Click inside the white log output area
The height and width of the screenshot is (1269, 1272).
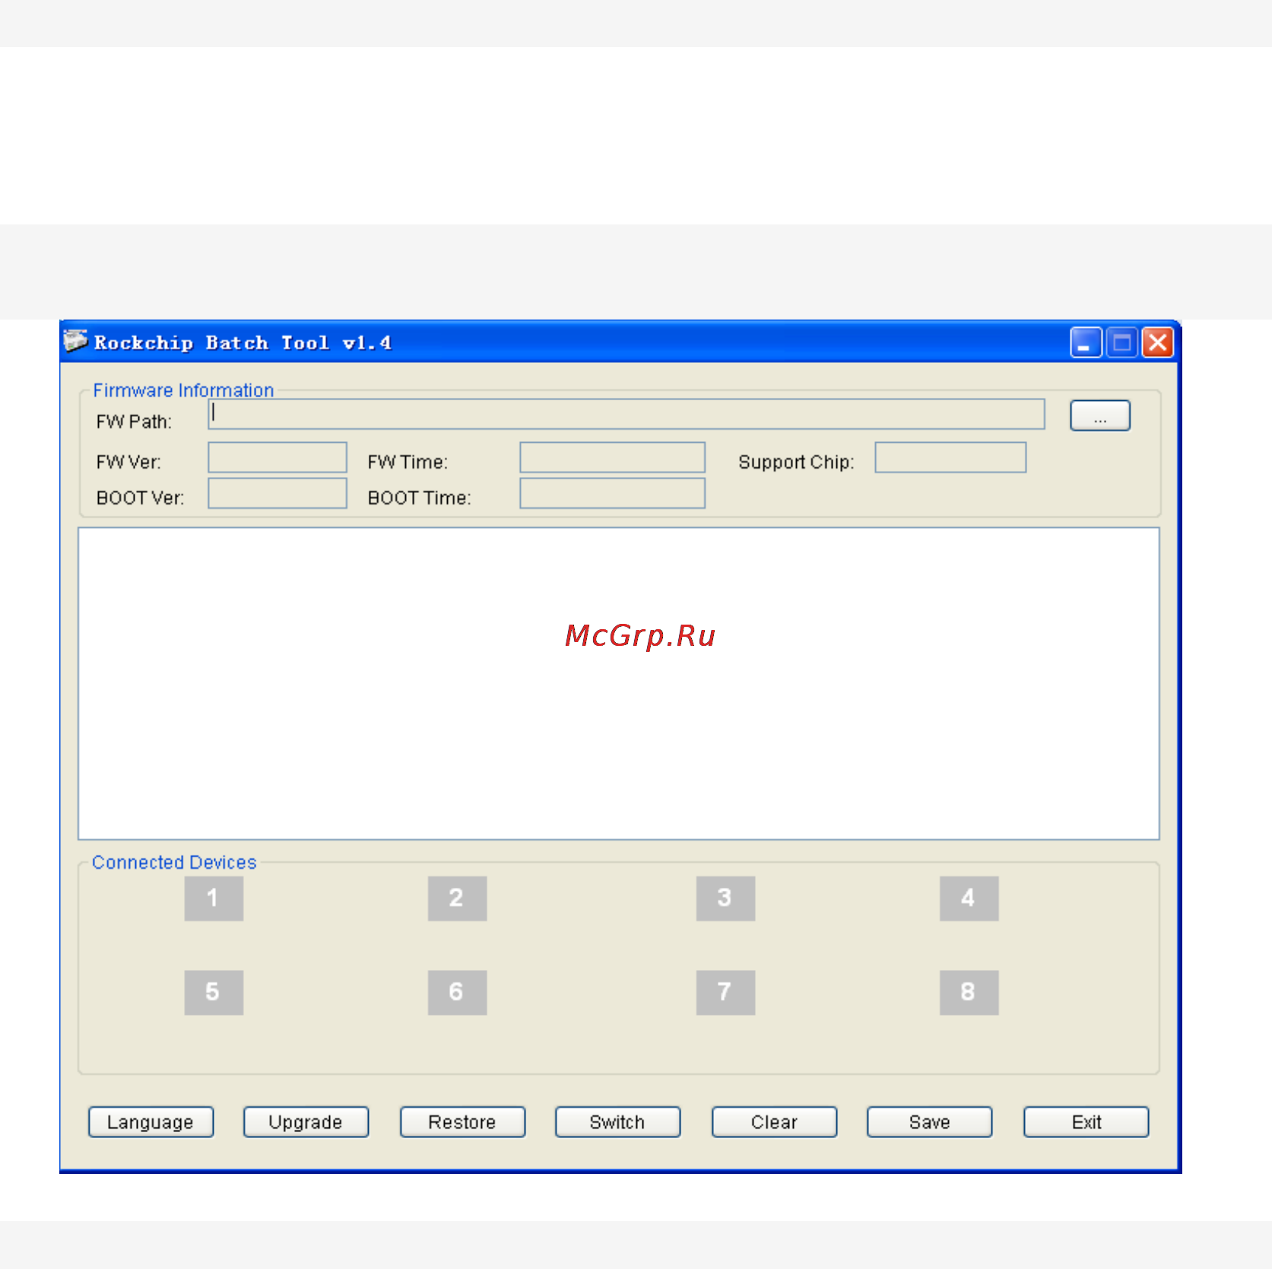click(619, 684)
